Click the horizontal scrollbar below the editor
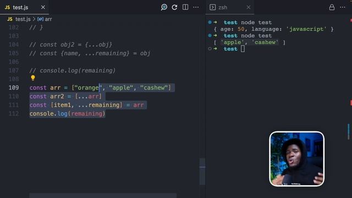 tap(103, 195)
